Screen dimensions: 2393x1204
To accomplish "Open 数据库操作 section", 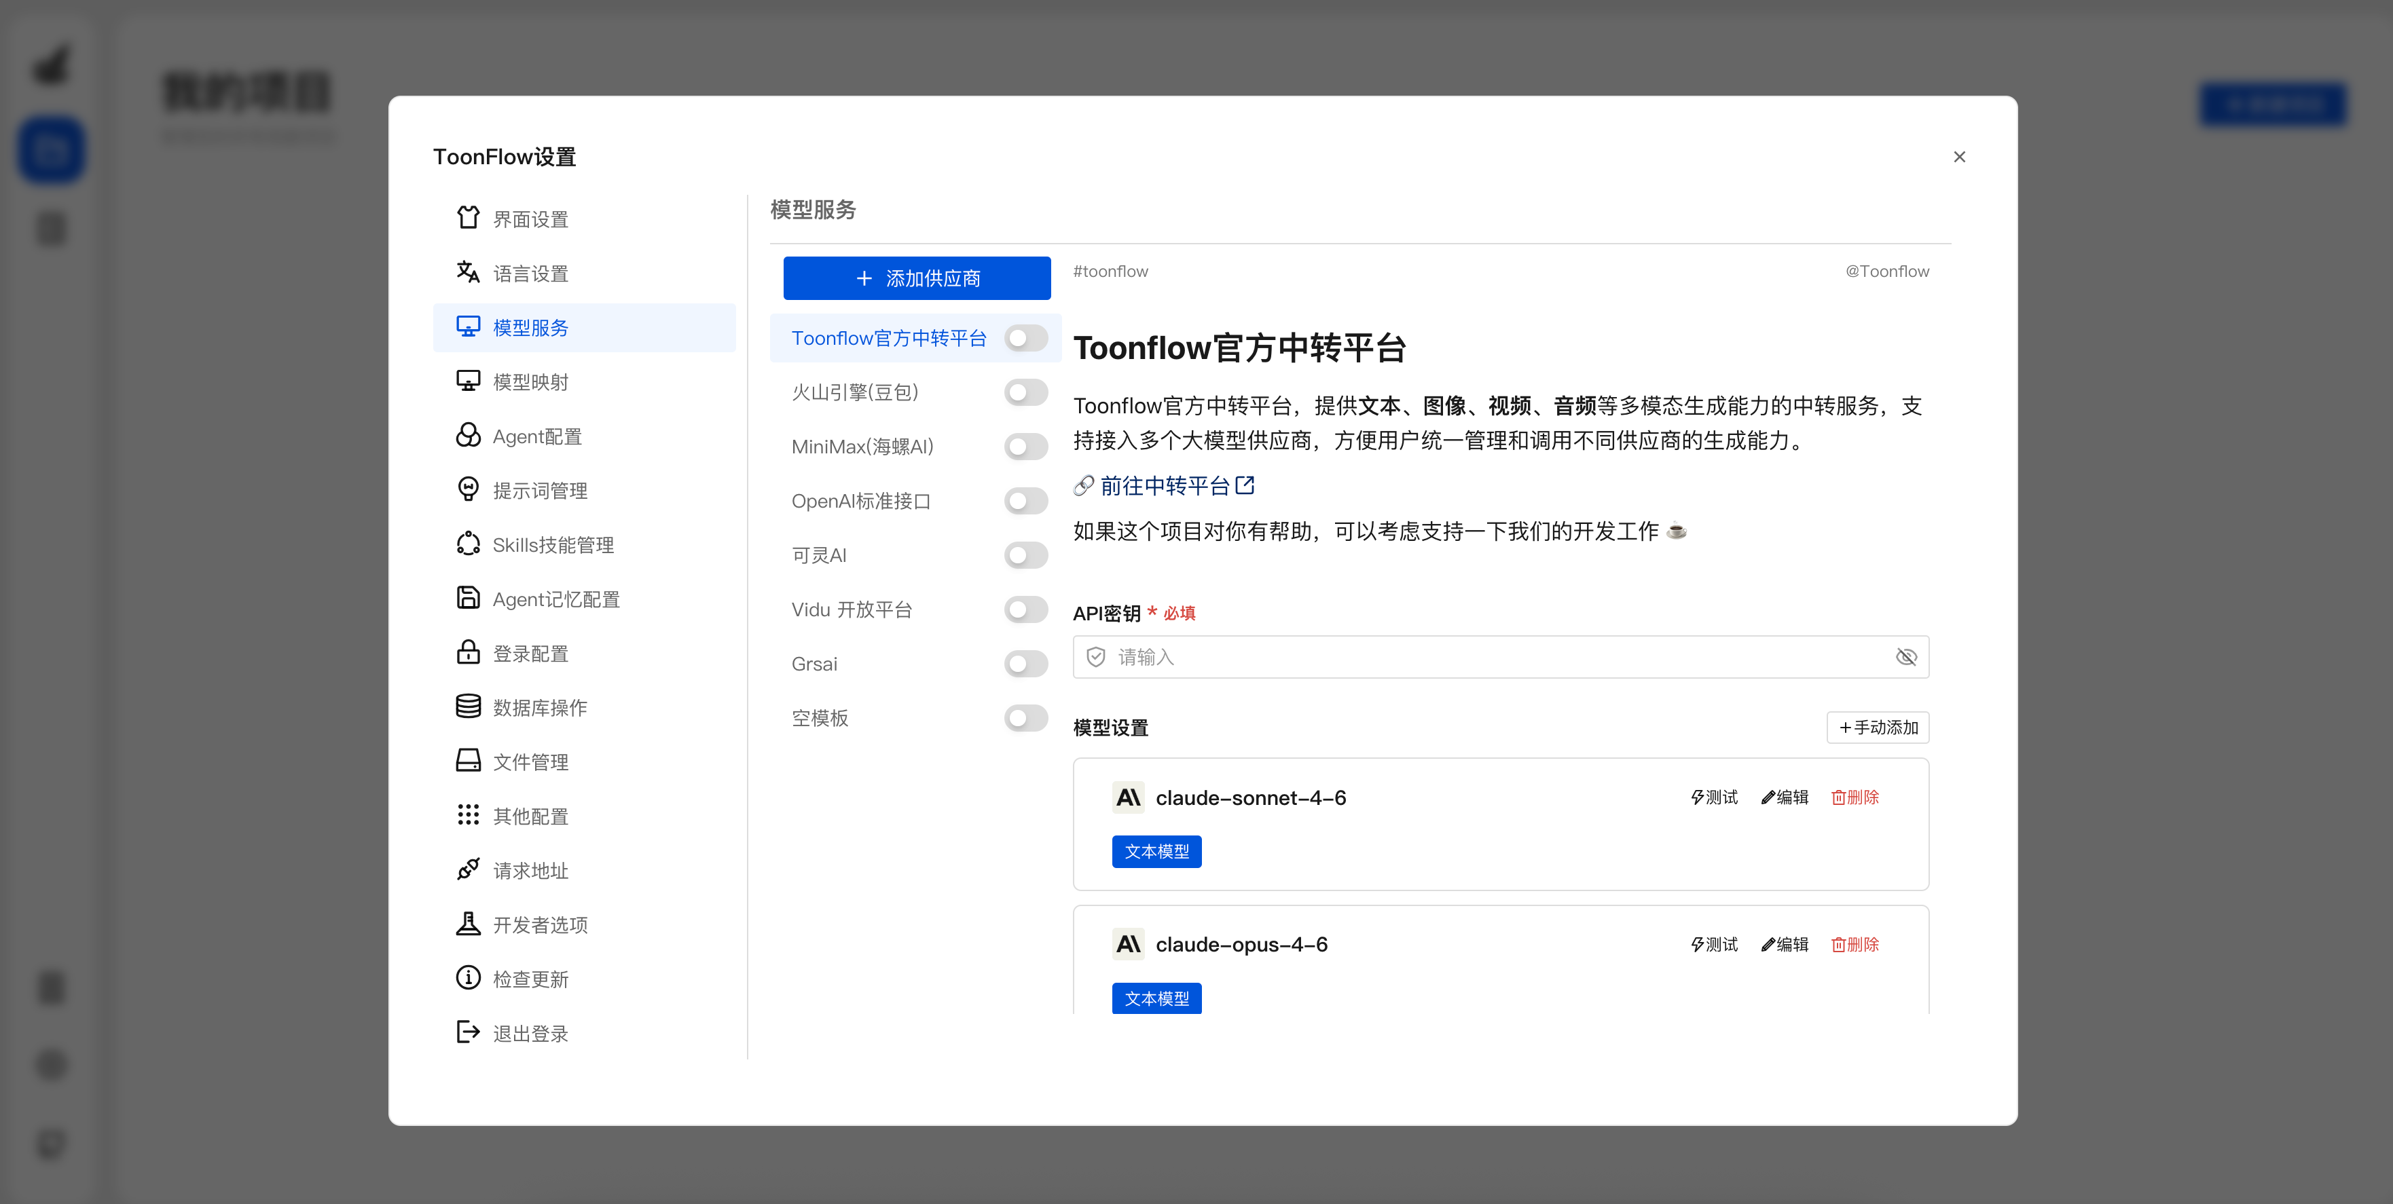I will point(584,707).
